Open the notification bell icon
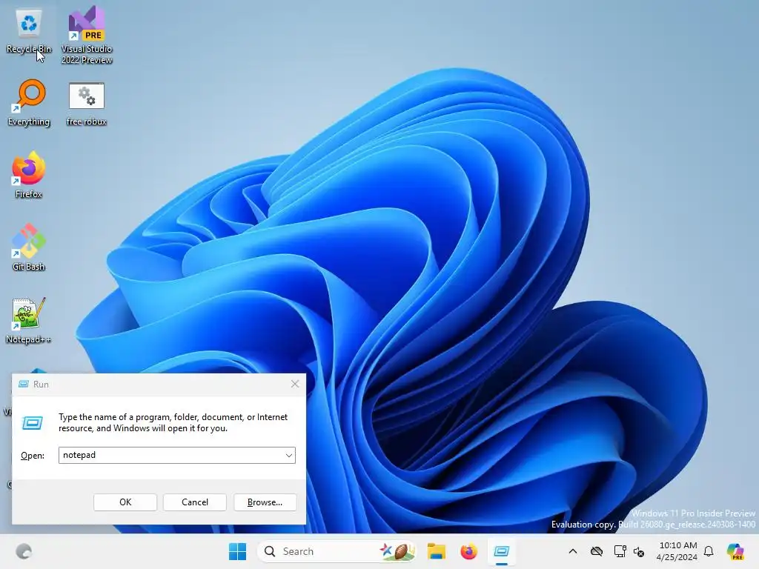The image size is (759, 569). (709, 551)
